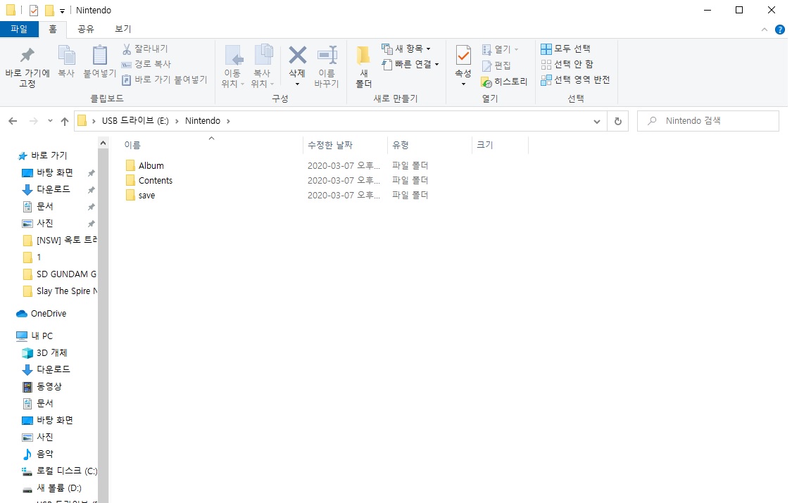Screen dimensions: 811x503
Task: Click 이름 바꾸기 (Rename) icon
Action: coord(327,55)
